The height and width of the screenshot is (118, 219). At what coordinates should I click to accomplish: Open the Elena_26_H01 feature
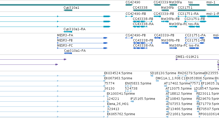(118, 104)
